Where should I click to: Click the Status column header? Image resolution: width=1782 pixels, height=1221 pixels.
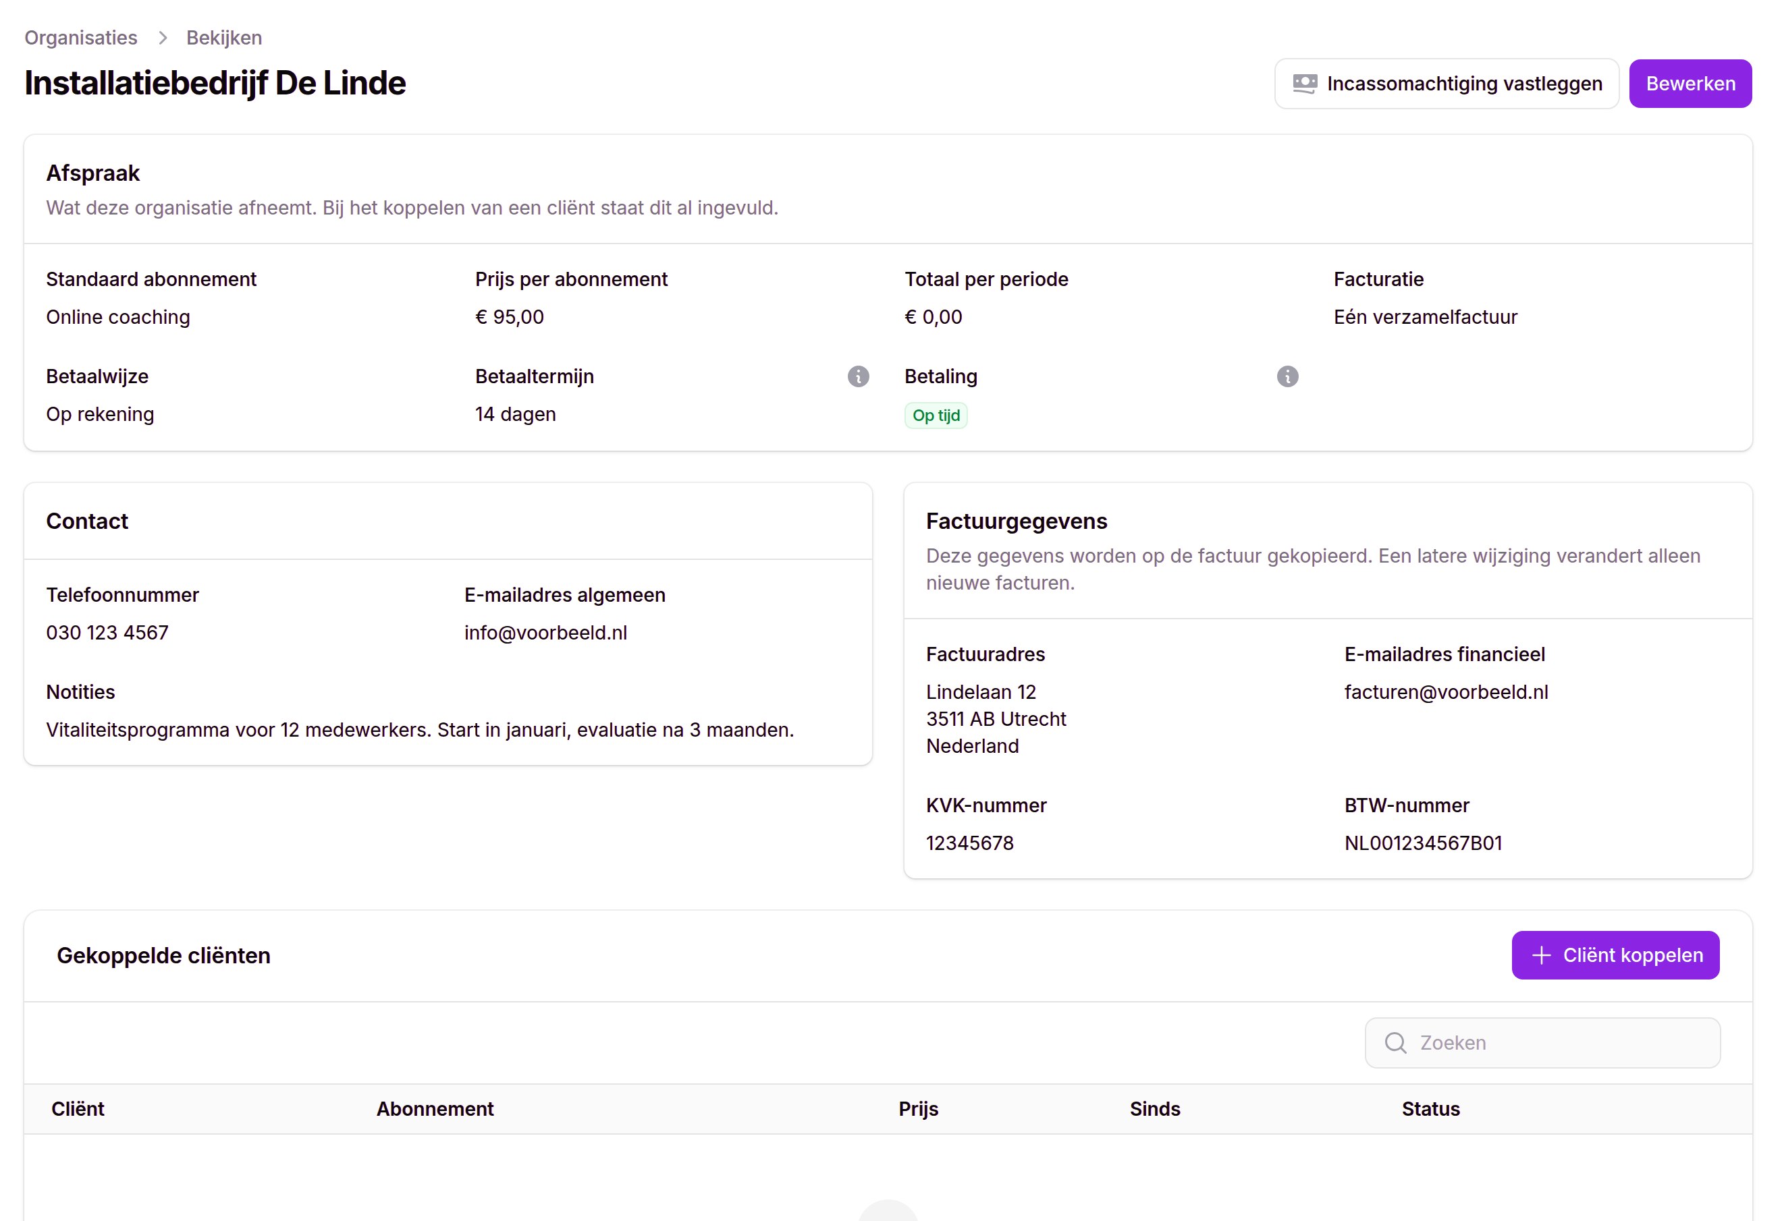coord(1431,1108)
